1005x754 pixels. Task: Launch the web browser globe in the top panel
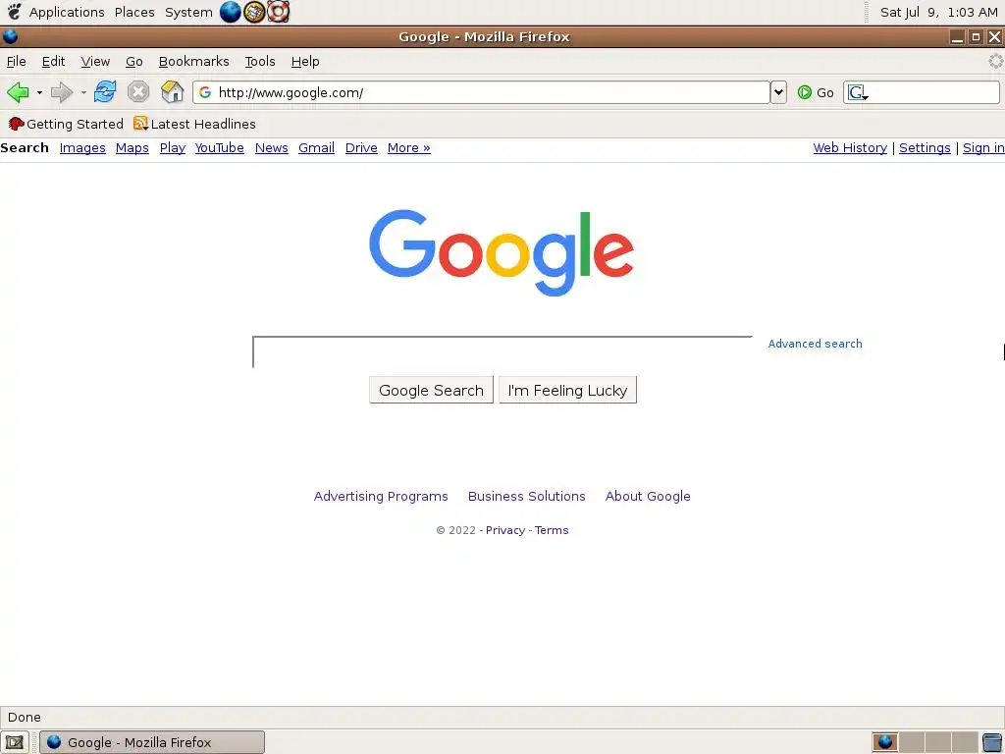(230, 12)
